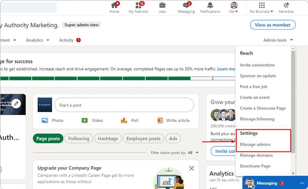This screenshot has width=308, height=189.
Task: Click the Start a post field
Action: (x=124, y=105)
